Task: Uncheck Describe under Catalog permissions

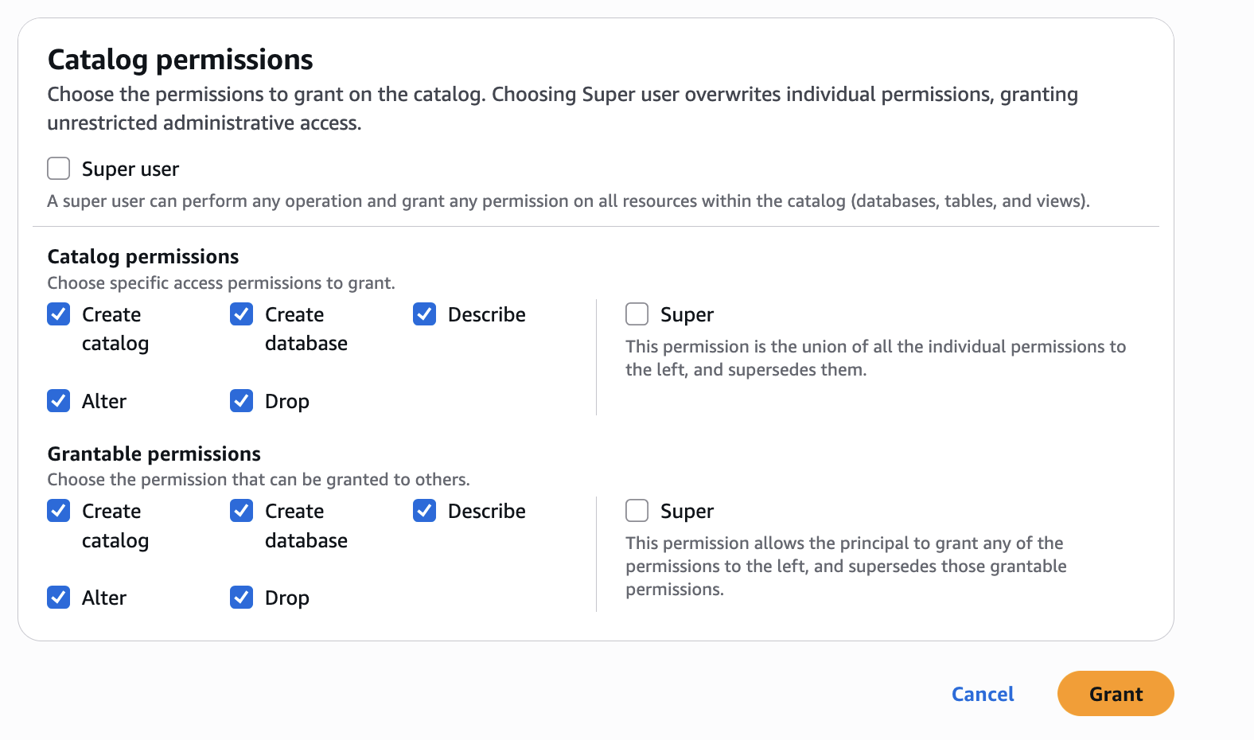Action: 425,314
